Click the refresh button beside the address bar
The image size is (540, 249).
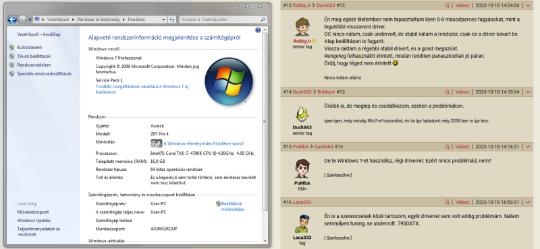click(x=172, y=20)
